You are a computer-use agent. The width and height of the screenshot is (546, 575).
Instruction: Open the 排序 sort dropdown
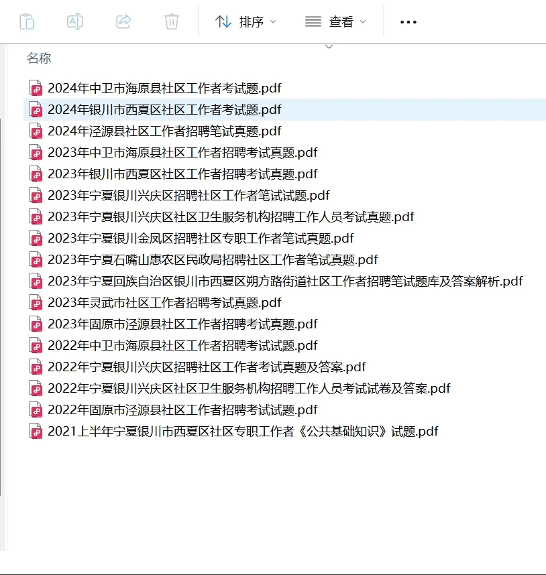(245, 21)
